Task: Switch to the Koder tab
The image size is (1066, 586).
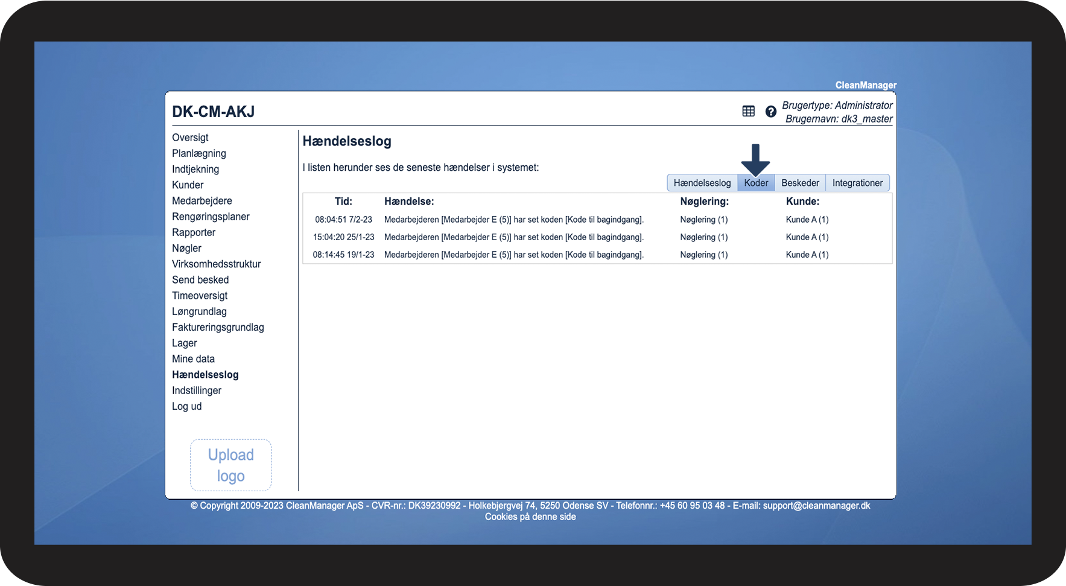Action: coord(756,183)
